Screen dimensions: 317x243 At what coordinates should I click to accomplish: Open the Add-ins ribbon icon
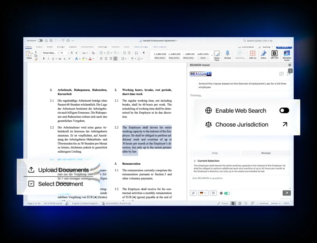click(x=253, y=55)
